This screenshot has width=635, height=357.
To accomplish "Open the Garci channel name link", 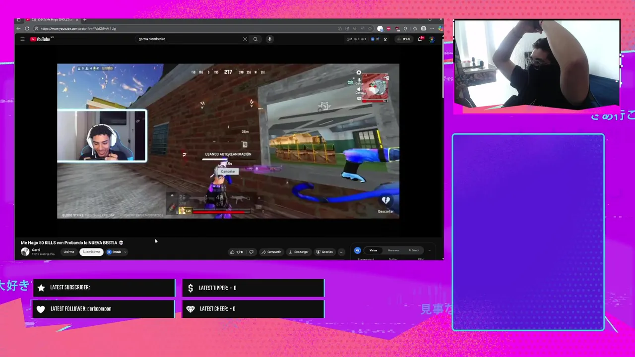I will coord(36,250).
